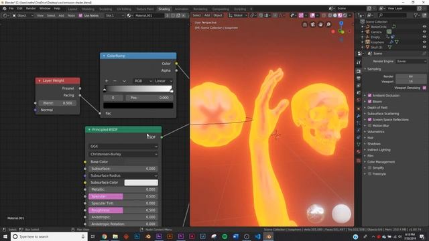Click the black color stop swatch
429x241 pixels.
coord(138,106)
